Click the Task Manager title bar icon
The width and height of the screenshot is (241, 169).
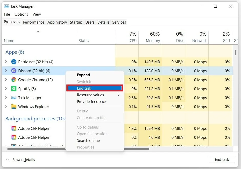point(7,6)
